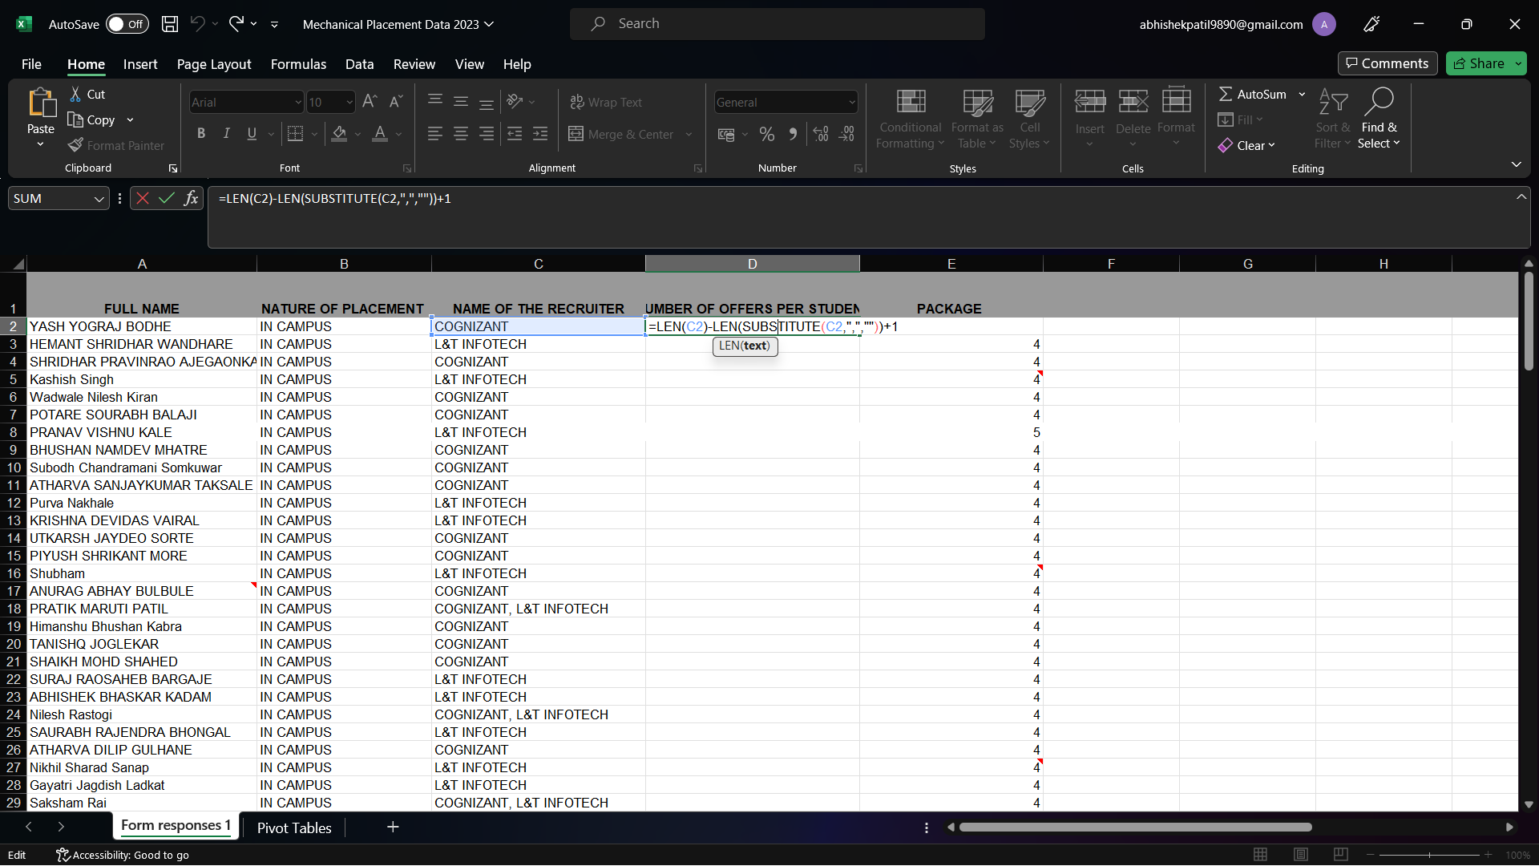
Task: Click the Comments button
Action: [x=1387, y=63]
